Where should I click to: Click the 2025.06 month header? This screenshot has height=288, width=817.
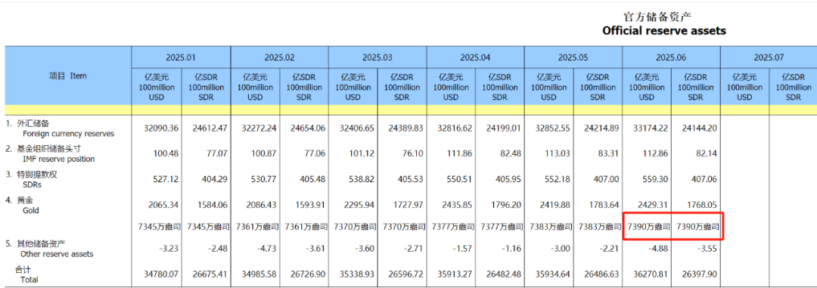[671, 57]
